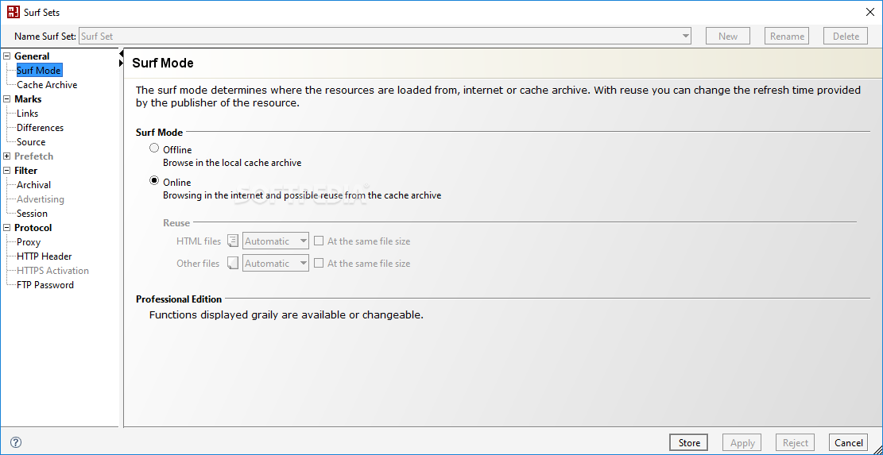Expand the Prefetch tree node
Screen dimensions: 883x455
tap(7, 156)
